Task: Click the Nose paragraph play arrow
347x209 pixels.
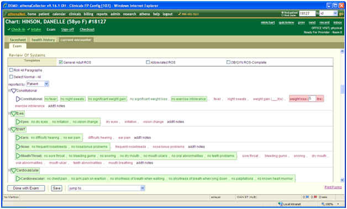Action: pyautogui.click(x=18, y=147)
